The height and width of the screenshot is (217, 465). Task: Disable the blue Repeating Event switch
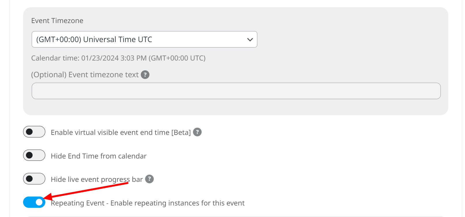(34, 202)
